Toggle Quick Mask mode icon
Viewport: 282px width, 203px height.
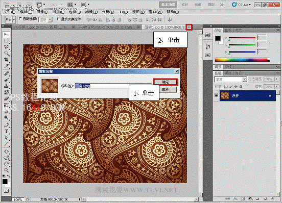click(6, 191)
